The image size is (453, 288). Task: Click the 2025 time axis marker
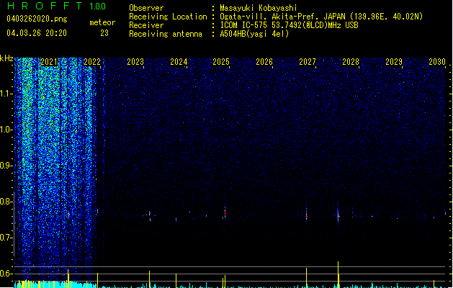[x=221, y=62]
